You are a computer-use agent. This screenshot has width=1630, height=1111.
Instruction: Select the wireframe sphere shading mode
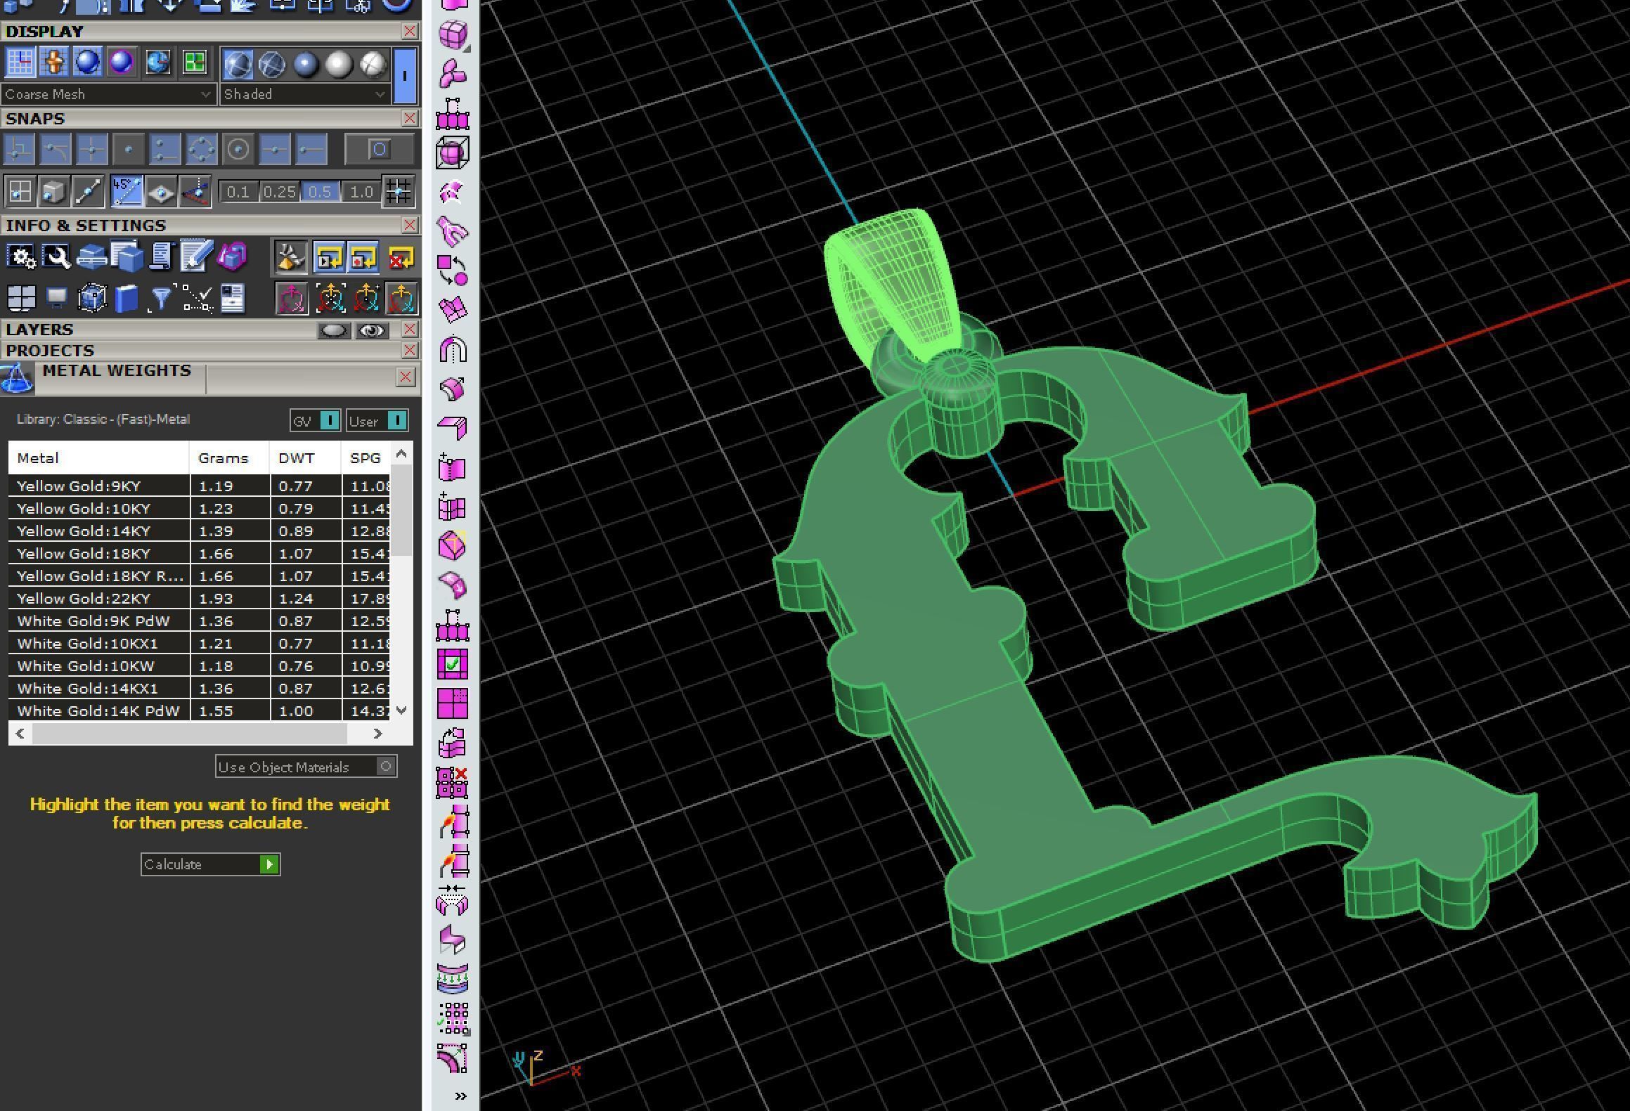(x=238, y=65)
